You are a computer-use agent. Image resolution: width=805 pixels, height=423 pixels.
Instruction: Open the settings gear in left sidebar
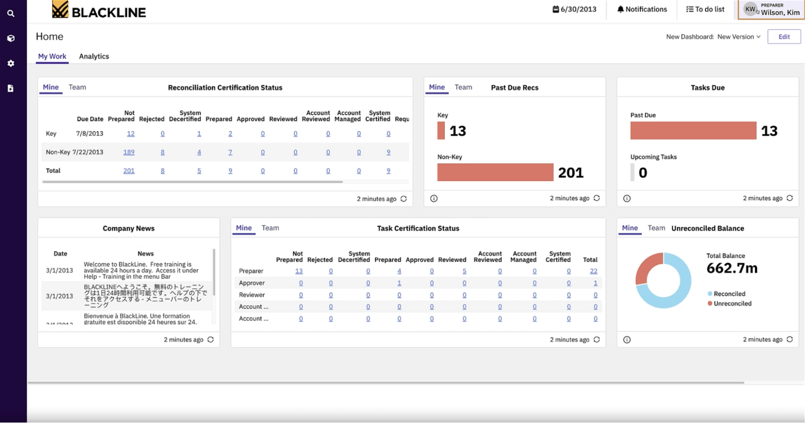tap(11, 64)
